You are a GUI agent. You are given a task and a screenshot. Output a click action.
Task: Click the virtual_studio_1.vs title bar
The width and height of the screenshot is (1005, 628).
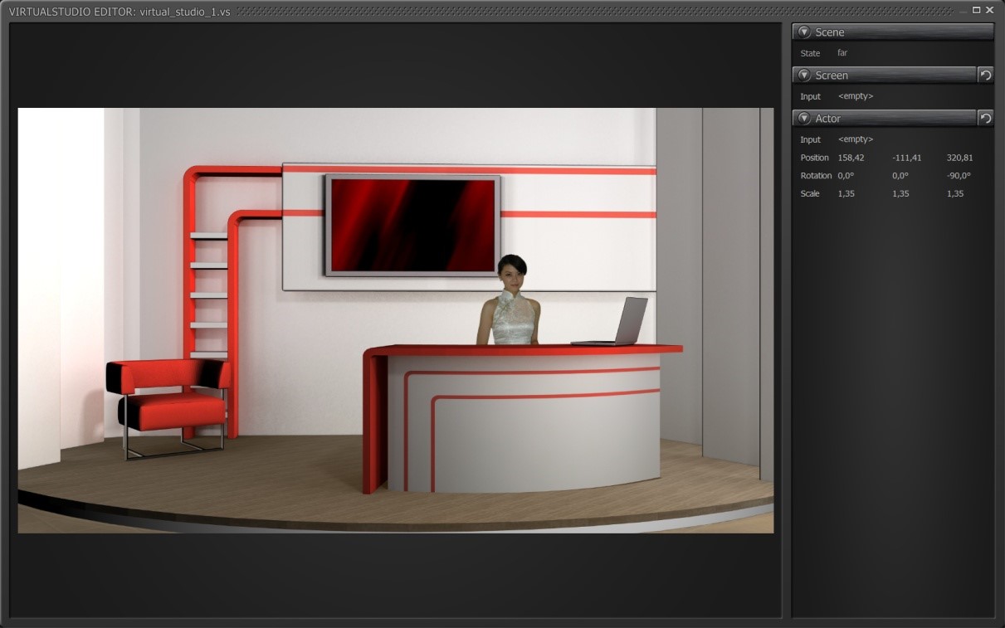[481, 11]
